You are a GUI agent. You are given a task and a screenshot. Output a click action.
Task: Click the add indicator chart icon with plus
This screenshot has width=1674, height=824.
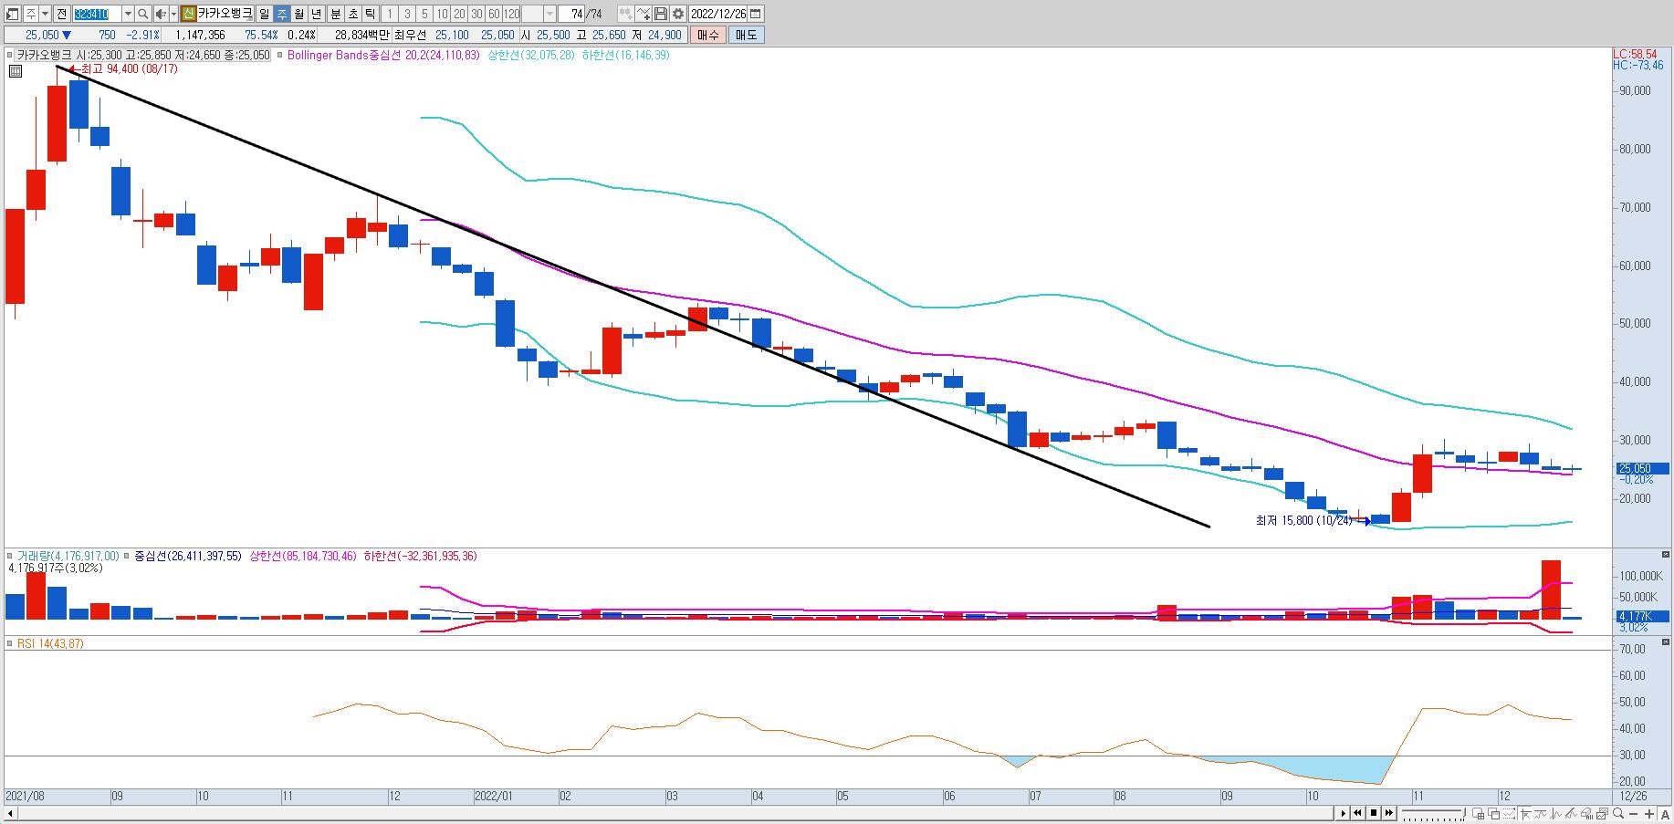[643, 14]
